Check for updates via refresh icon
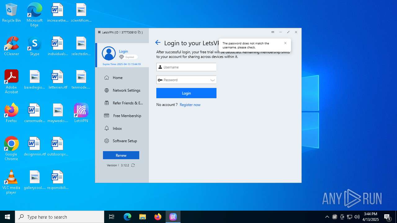 pos(133,165)
